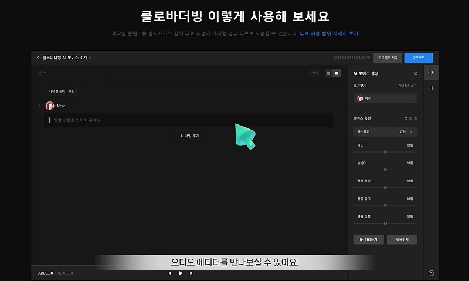Click the 아라 voice avatar in row 1
The image size is (469, 281).
[x=50, y=106]
